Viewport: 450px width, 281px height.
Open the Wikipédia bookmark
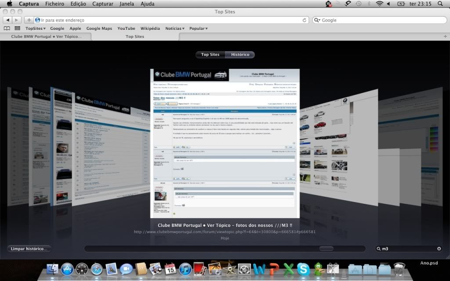[150, 29]
